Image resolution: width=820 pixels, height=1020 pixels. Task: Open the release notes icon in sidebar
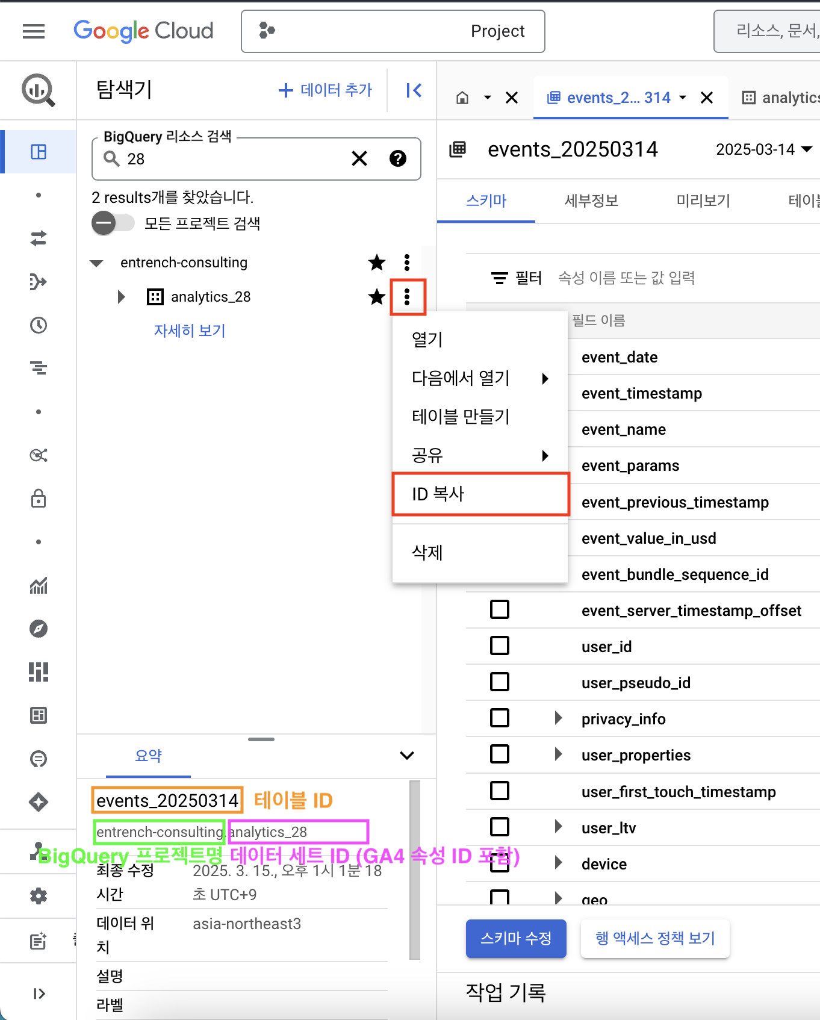point(39,941)
